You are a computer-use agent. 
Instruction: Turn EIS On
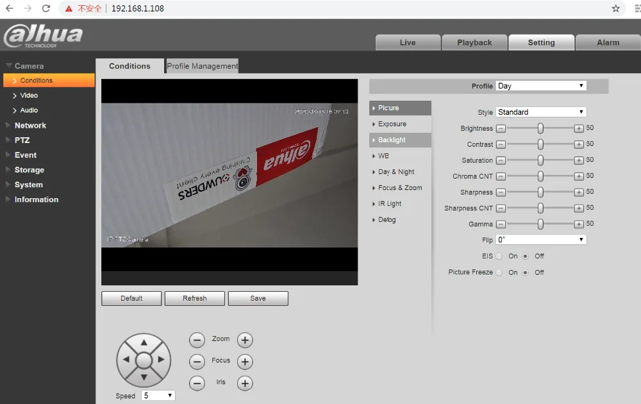(x=499, y=257)
